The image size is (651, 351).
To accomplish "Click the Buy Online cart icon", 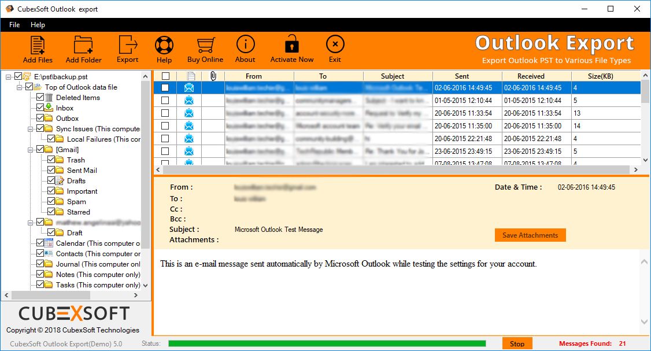I will click(205, 45).
